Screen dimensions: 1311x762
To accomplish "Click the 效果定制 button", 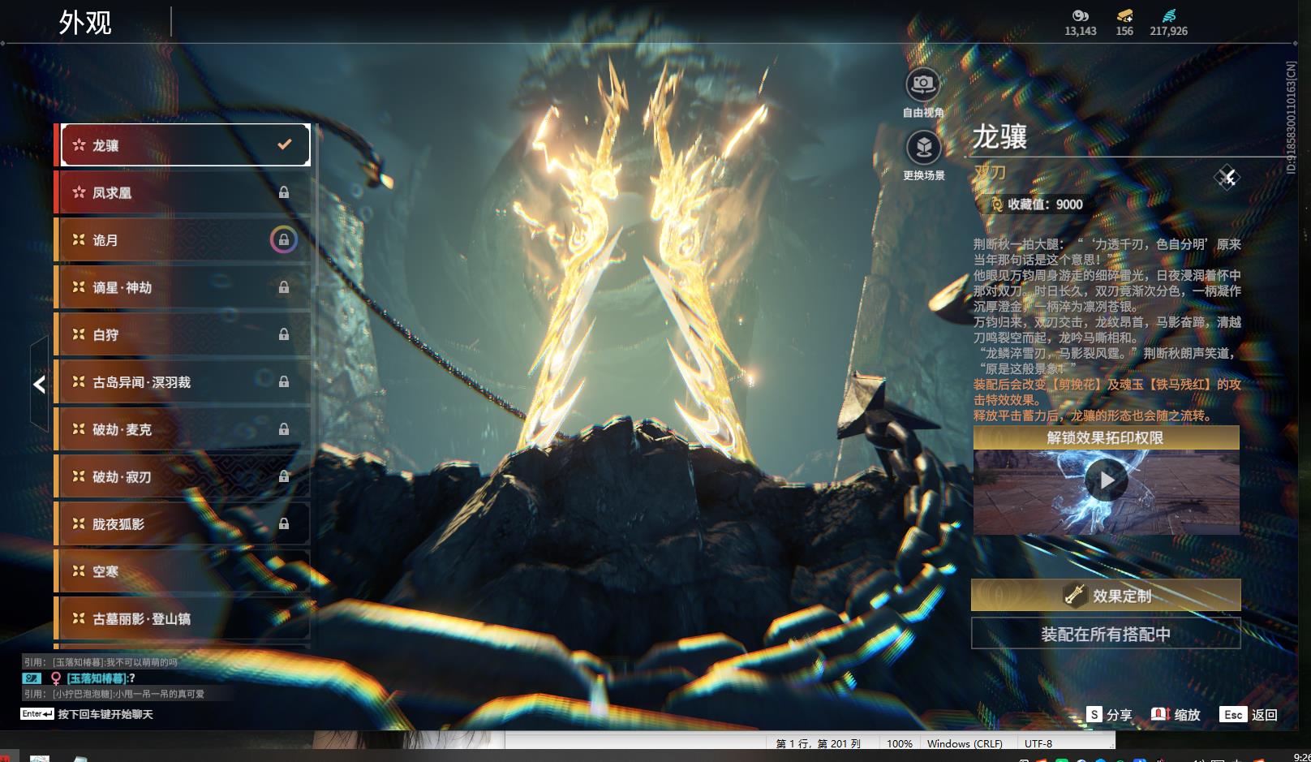I will 1106,595.
